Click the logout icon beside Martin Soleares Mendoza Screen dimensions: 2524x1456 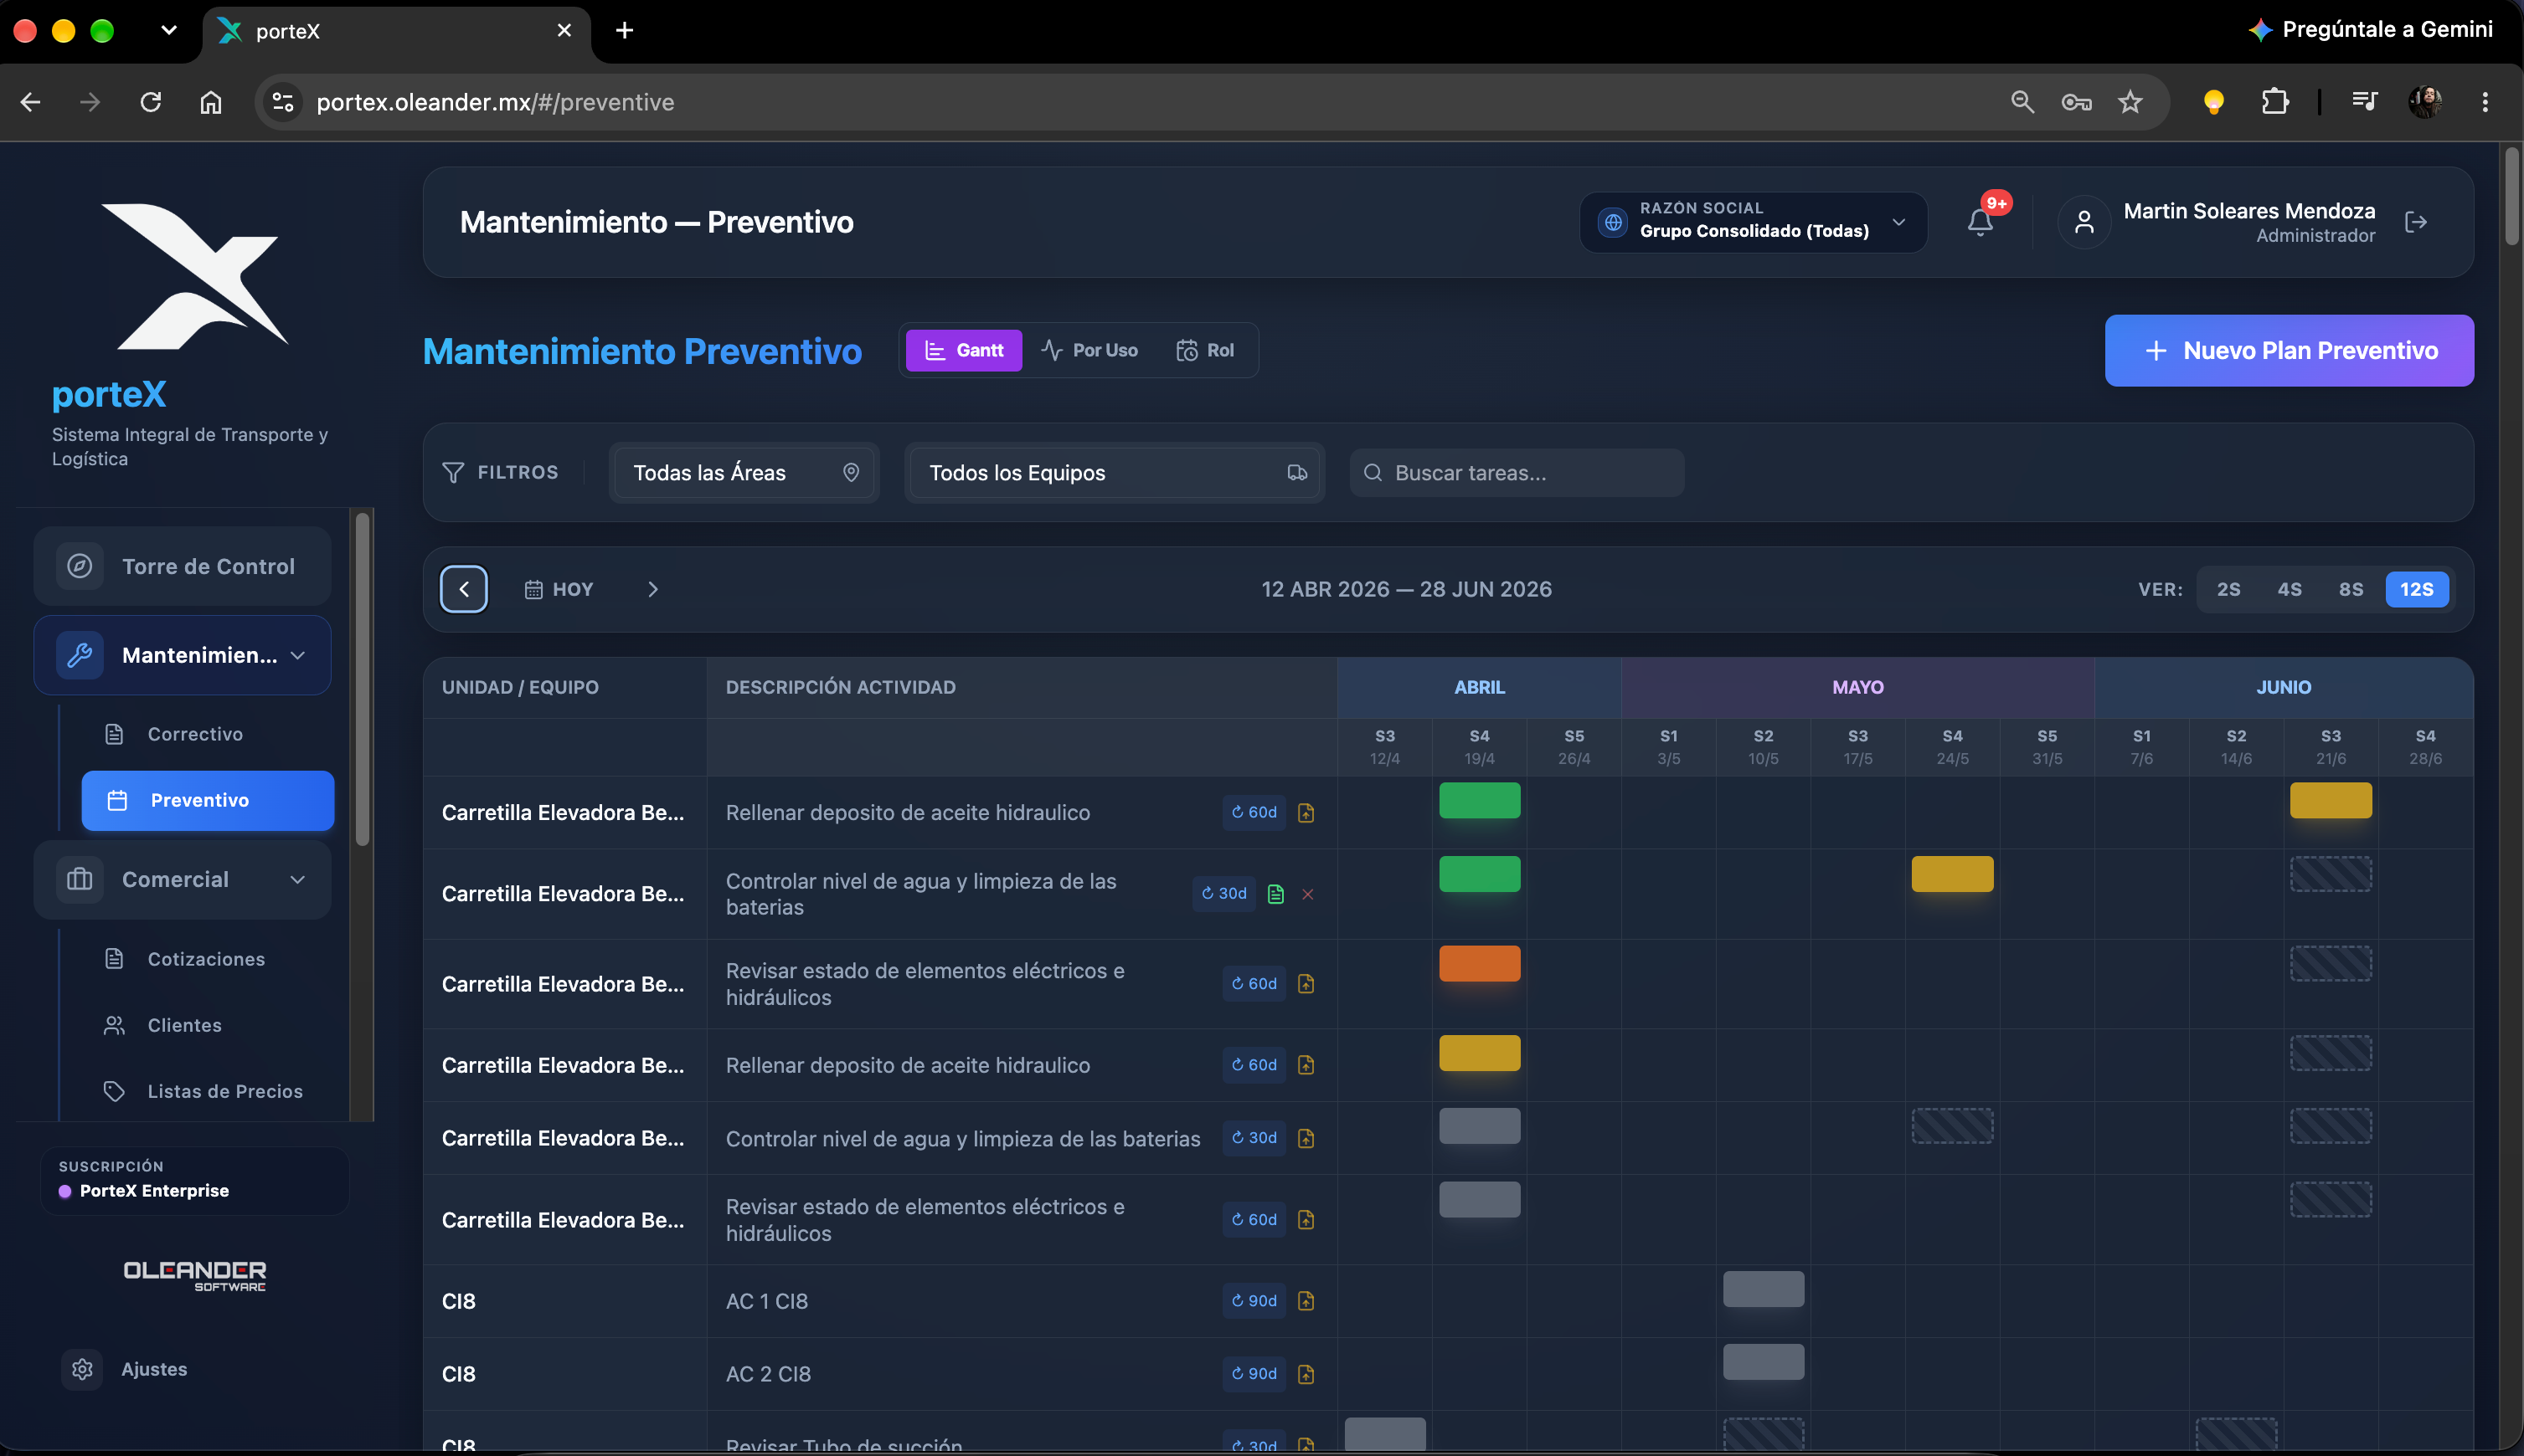point(2416,222)
